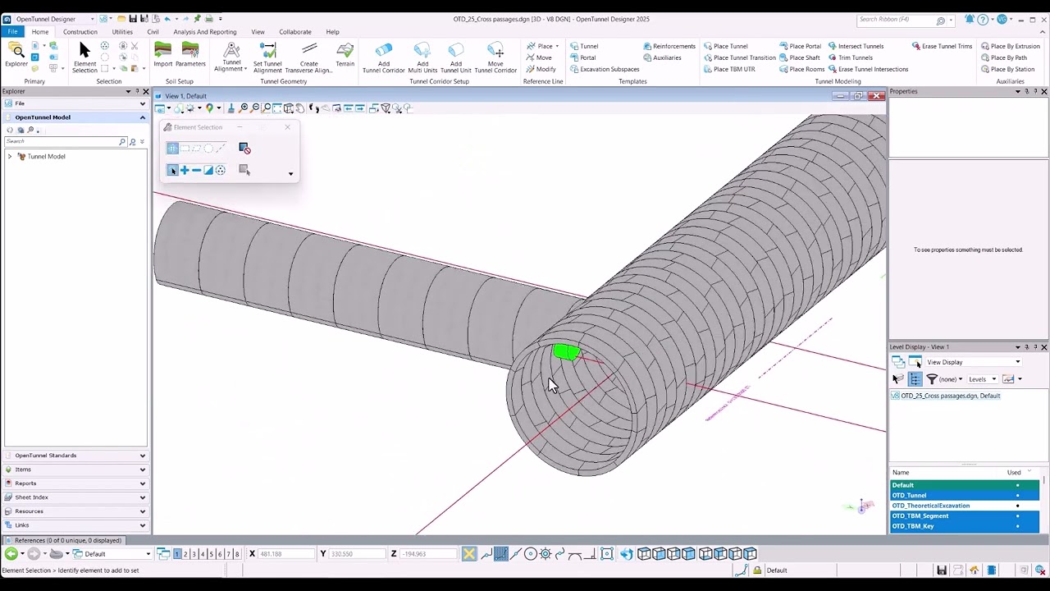Open View Display dropdown in Level Display
The image size is (1050, 591).
pyautogui.click(x=974, y=362)
